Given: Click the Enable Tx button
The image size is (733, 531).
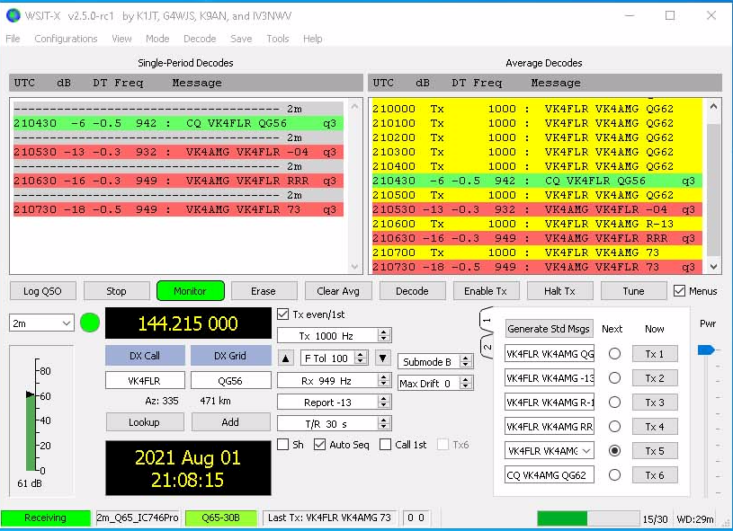Looking at the screenshot, I should 486,291.
